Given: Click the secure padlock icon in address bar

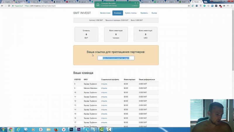Looking at the screenshot, I should pos(13,6).
